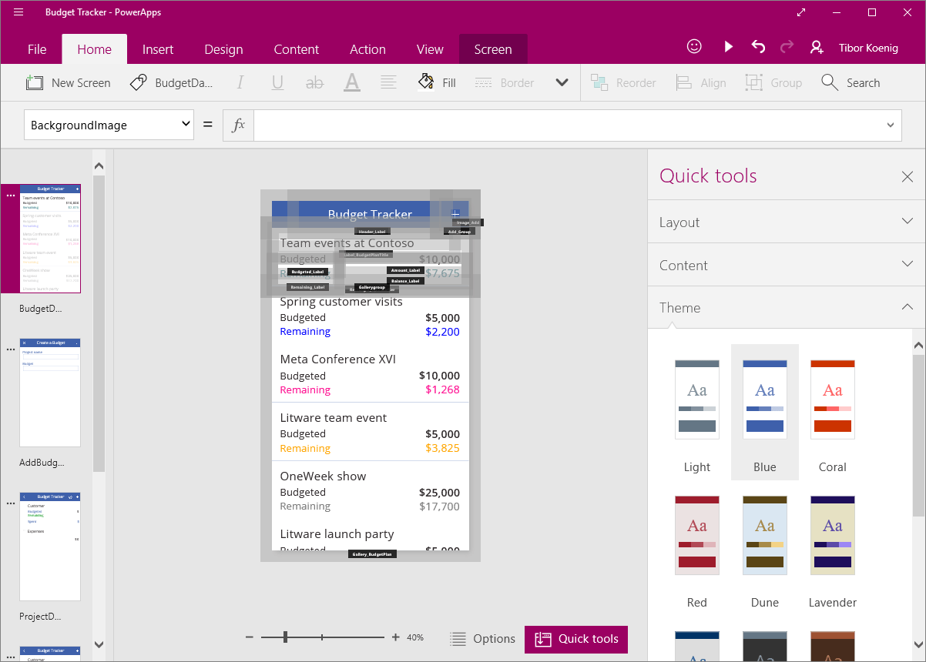The width and height of the screenshot is (926, 662).
Task: Select the Lavender theme
Action: [x=833, y=548]
